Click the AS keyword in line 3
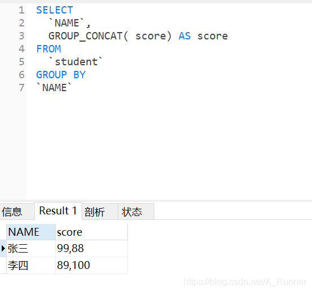Viewport: 312px width, 292px height. [x=185, y=36]
